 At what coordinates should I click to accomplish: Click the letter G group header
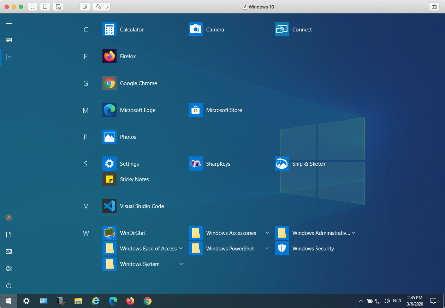(85, 83)
